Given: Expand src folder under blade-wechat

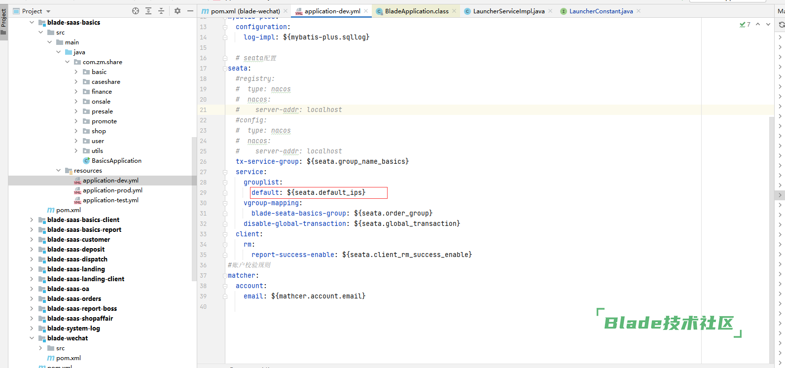Looking at the screenshot, I should pyautogui.click(x=41, y=348).
